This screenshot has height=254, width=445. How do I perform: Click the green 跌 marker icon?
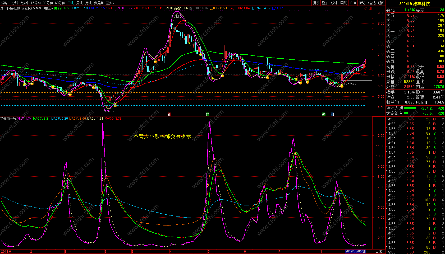click(x=208, y=114)
